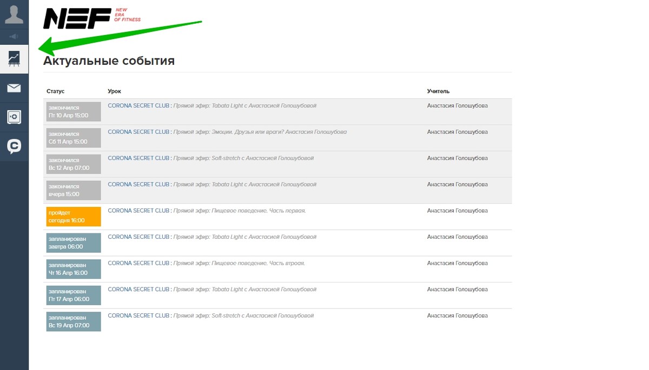Open CORONA SECRET CLUB link for завтра 06:00 lesson
Viewport: 649px width, 370px height.
click(x=139, y=237)
